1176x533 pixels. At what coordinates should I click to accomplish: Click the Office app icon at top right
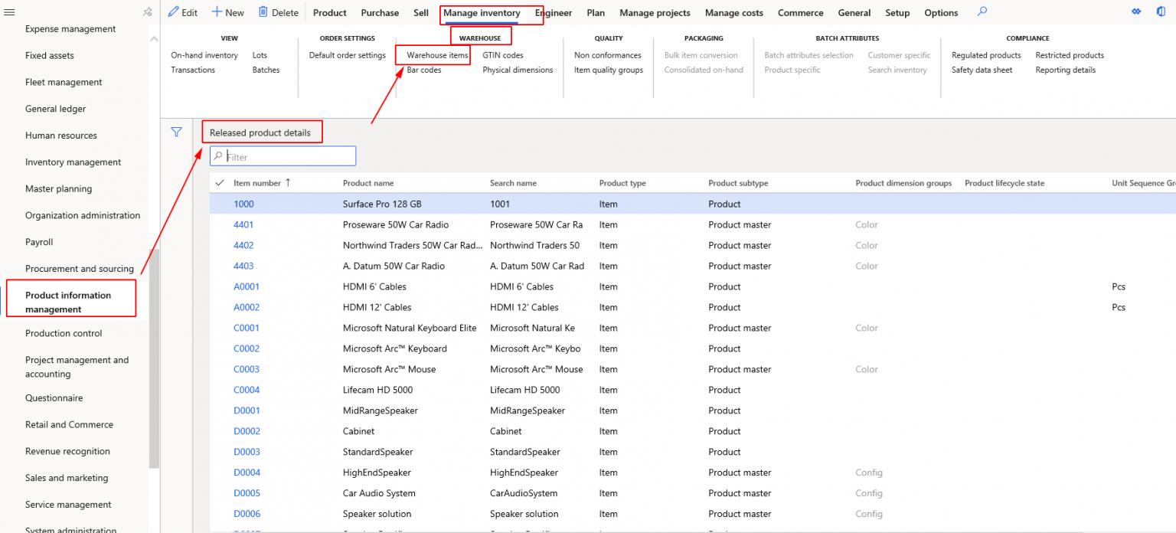tap(1161, 12)
